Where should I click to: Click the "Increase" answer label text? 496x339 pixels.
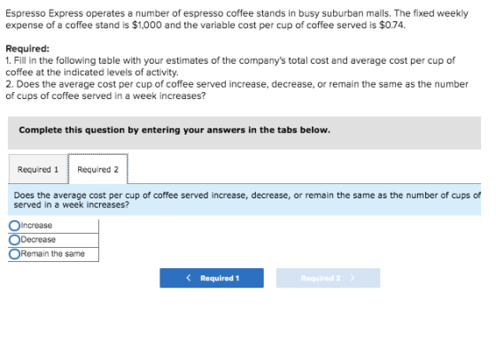coord(36,226)
